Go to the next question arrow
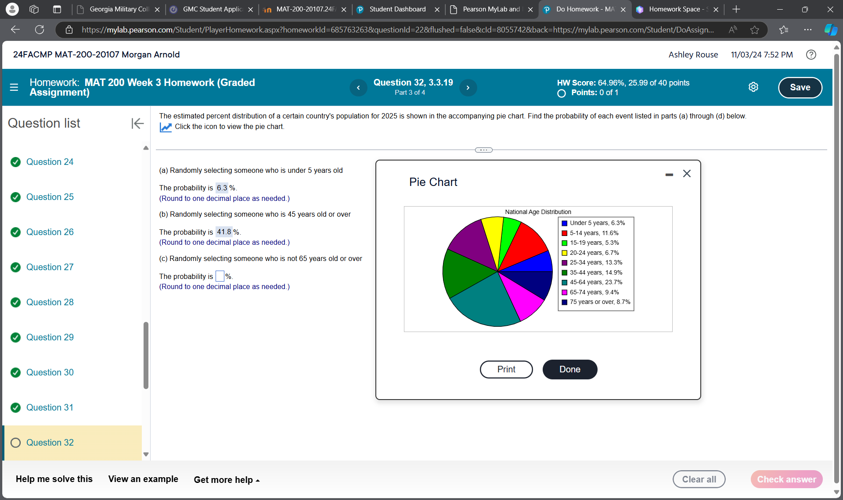The width and height of the screenshot is (843, 500). [468, 88]
